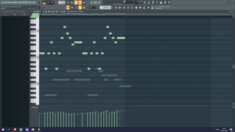The image size is (235, 132).
Task: Select the Mute tool
Action: coord(51,11)
